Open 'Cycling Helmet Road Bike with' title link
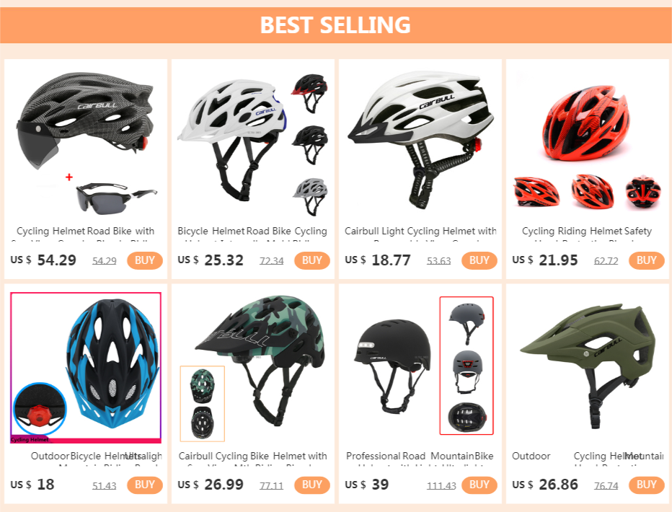The width and height of the screenshot is (672, 512). point(86,231)
